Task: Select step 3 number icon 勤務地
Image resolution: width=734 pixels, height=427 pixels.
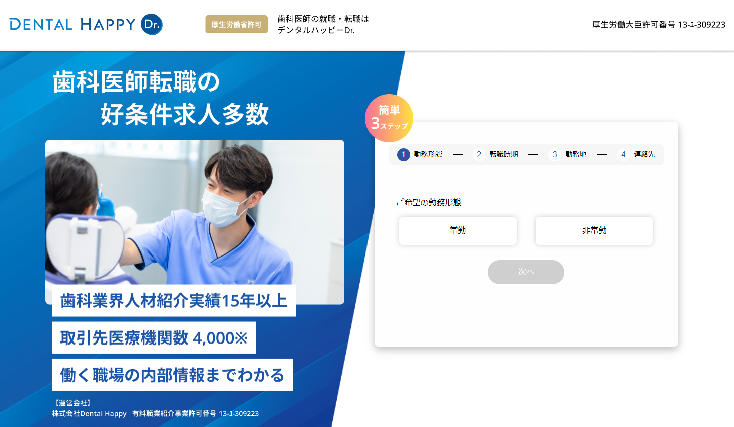Action: (555, 155)
